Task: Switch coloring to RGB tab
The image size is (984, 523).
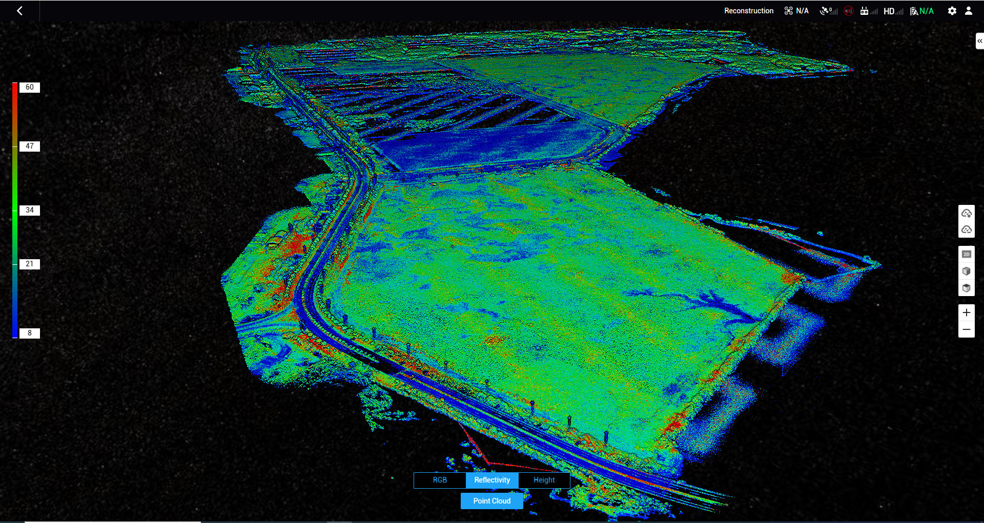Action: (440, 480)
